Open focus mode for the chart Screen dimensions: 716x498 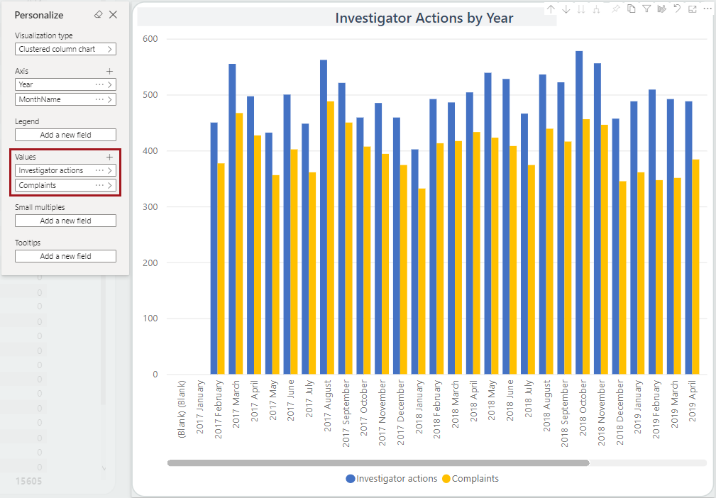pyautogui.click(x=693, y=9)
